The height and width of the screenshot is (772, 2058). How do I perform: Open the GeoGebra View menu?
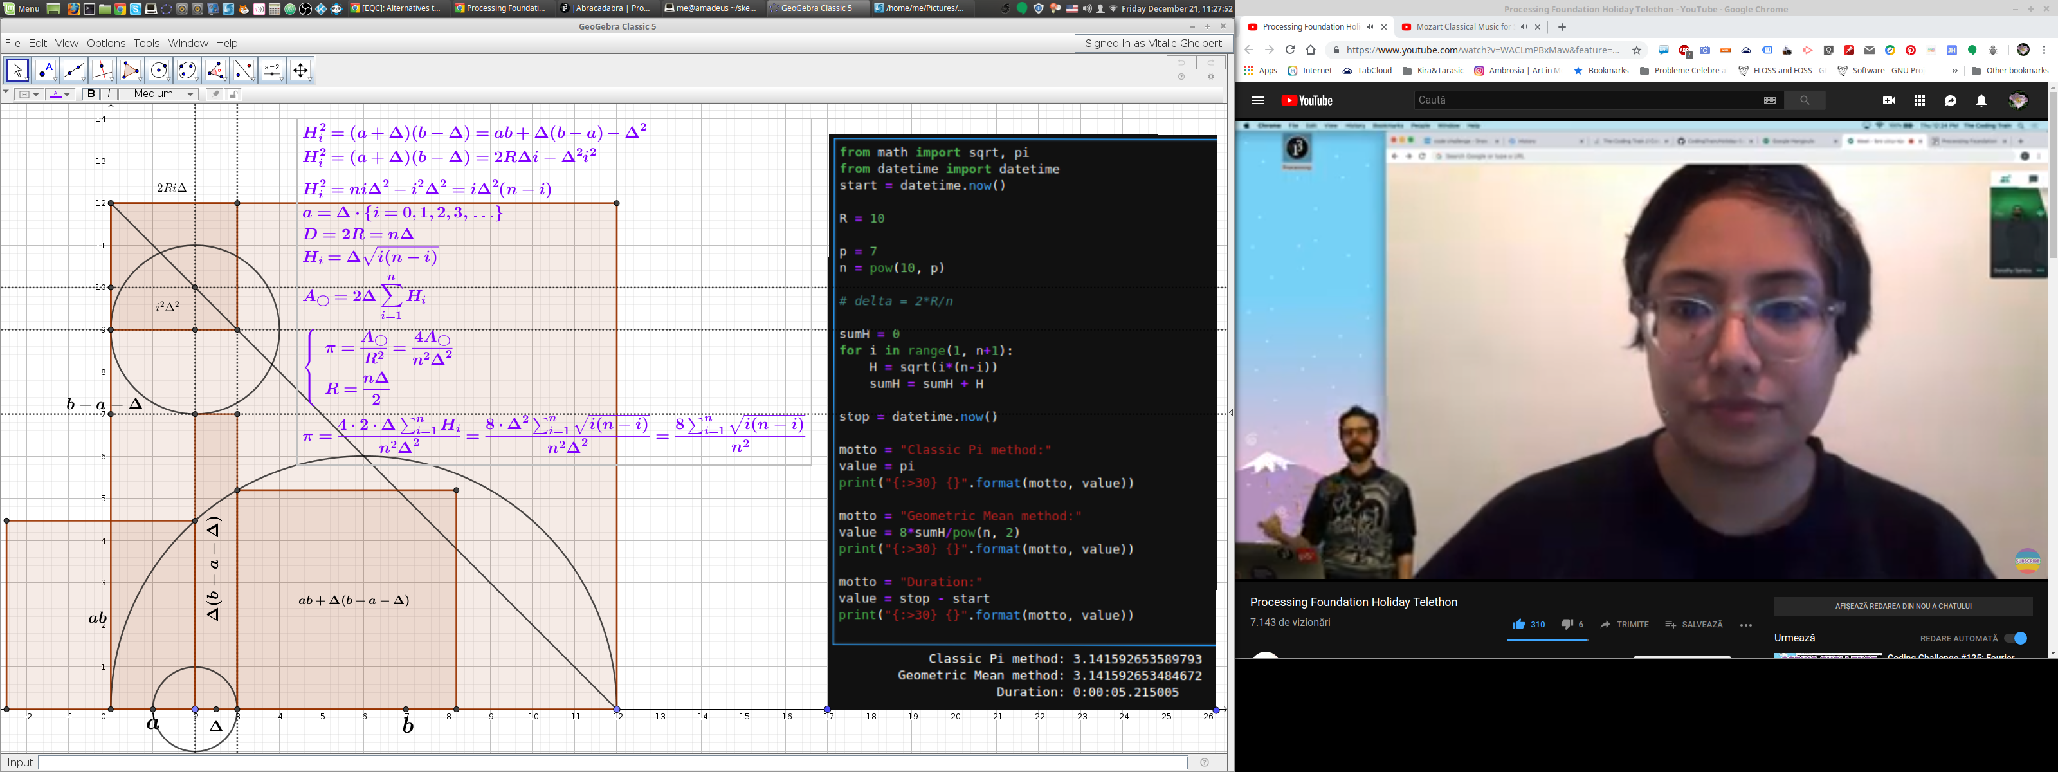coord(67,43)
